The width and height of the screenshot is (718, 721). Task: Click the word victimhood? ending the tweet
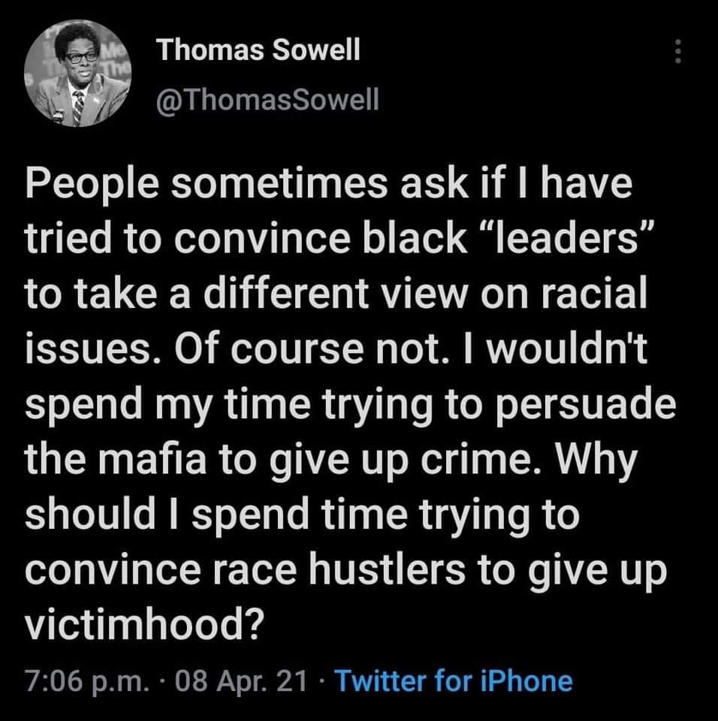coord(144,624)
